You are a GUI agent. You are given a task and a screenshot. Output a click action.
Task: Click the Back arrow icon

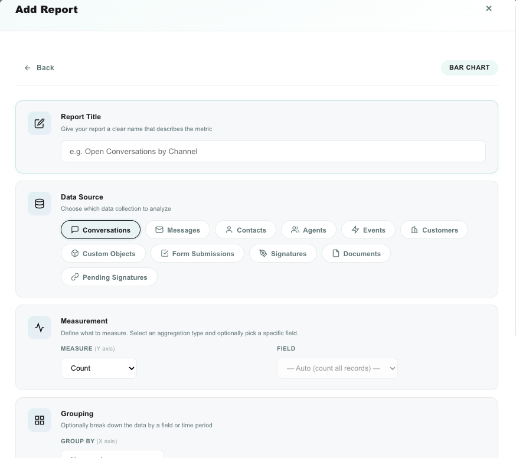(28, 68)
